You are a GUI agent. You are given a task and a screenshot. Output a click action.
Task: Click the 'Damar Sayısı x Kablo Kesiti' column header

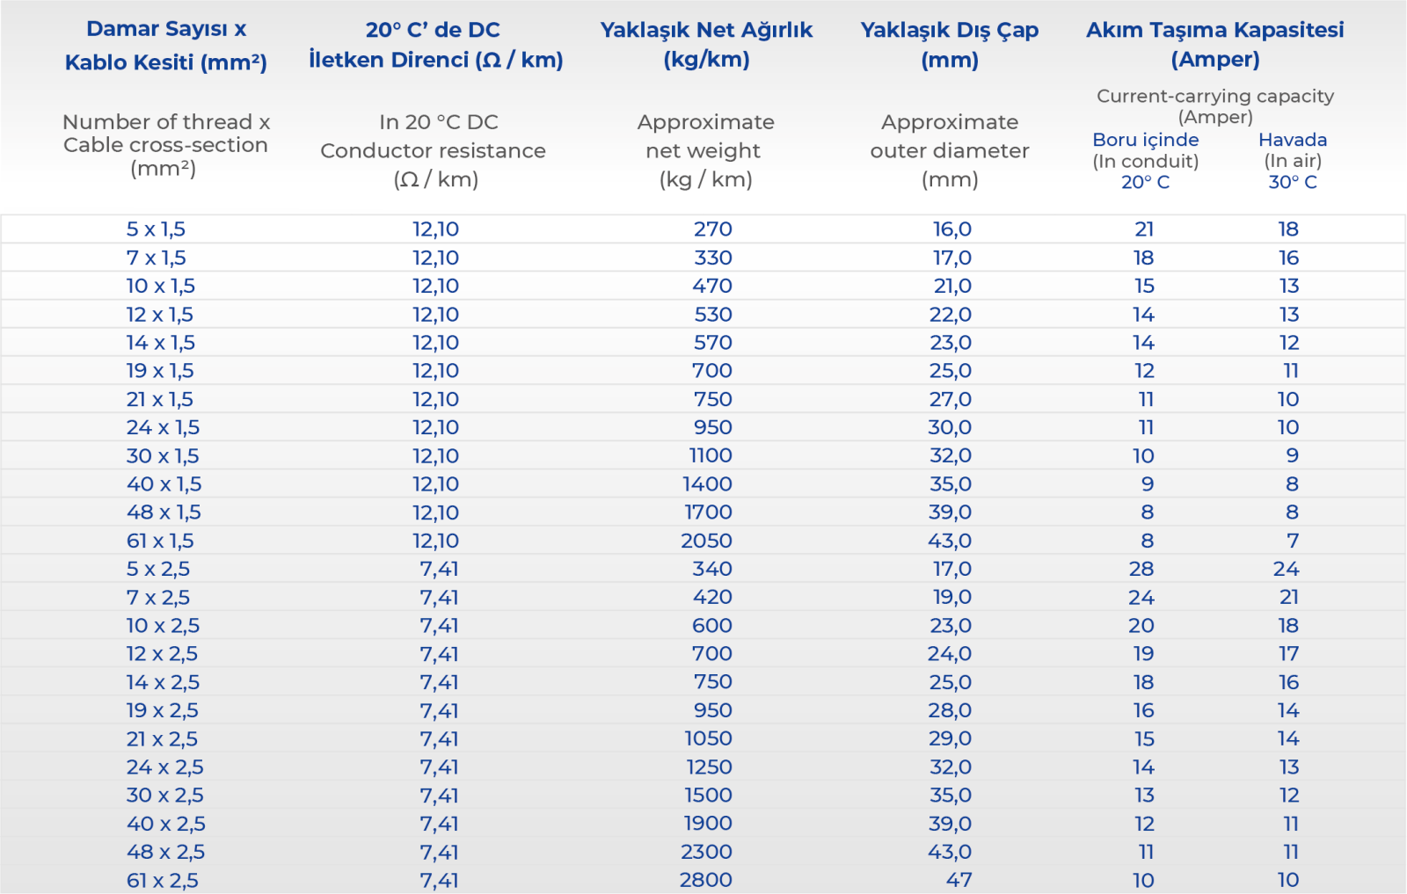165,46
